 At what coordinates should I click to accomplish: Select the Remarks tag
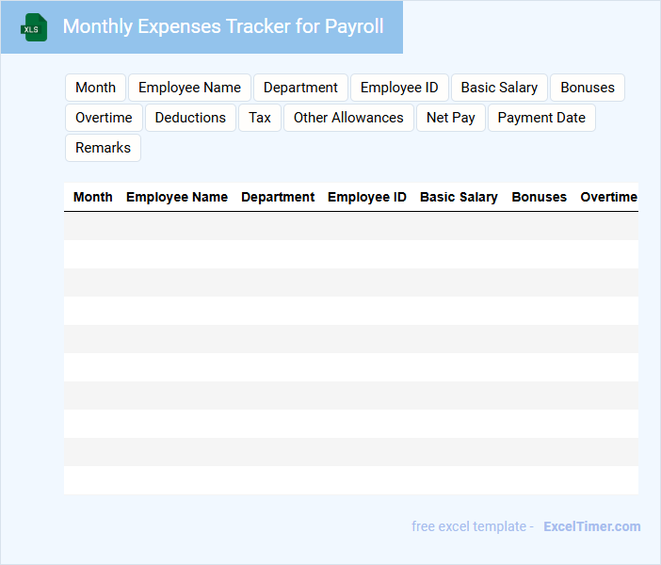point(103,148)
